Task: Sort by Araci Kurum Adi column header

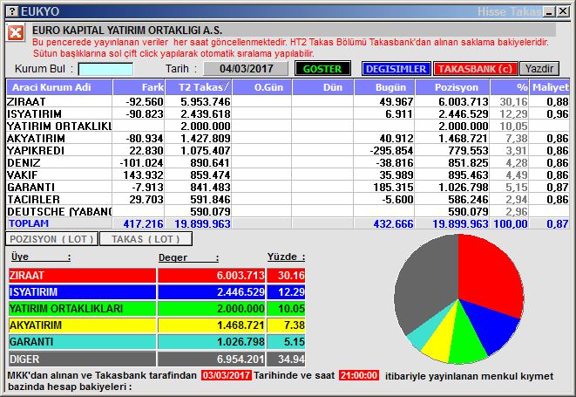Action: (x=59, y=87)
